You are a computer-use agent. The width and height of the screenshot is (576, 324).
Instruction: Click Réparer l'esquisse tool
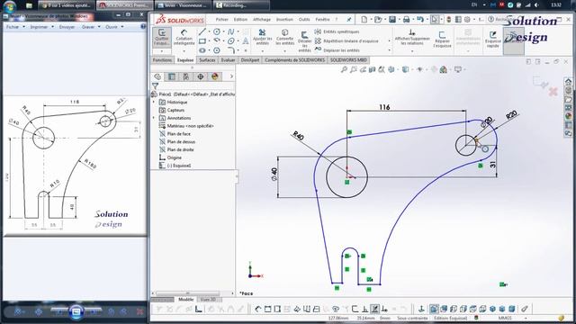[x=442, y=39]
